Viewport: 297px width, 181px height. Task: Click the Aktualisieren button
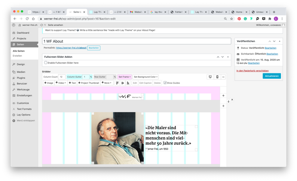[272, 76]
